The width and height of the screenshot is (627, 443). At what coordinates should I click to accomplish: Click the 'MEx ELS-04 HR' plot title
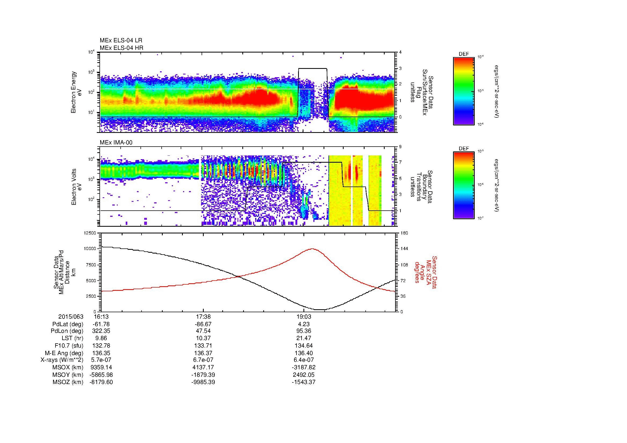click(x=121, y=48)
